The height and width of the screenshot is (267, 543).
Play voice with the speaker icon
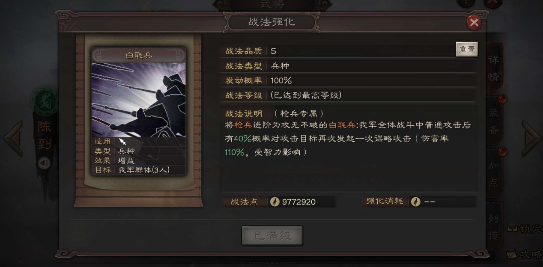tap(43, 163)
